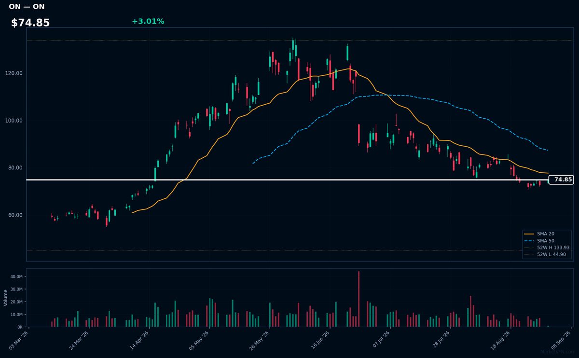The width and height of the screenshot is (579, 358).
Task: Click the 14 Apr '26 date label
Action: click(x=139, y=340)
